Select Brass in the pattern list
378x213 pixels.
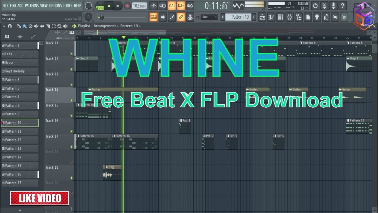(x=20, y=62)
